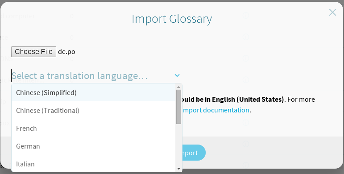This screenshot has width=344, height=174.
Task: Choose French as translation language
Action: (94, 128)
